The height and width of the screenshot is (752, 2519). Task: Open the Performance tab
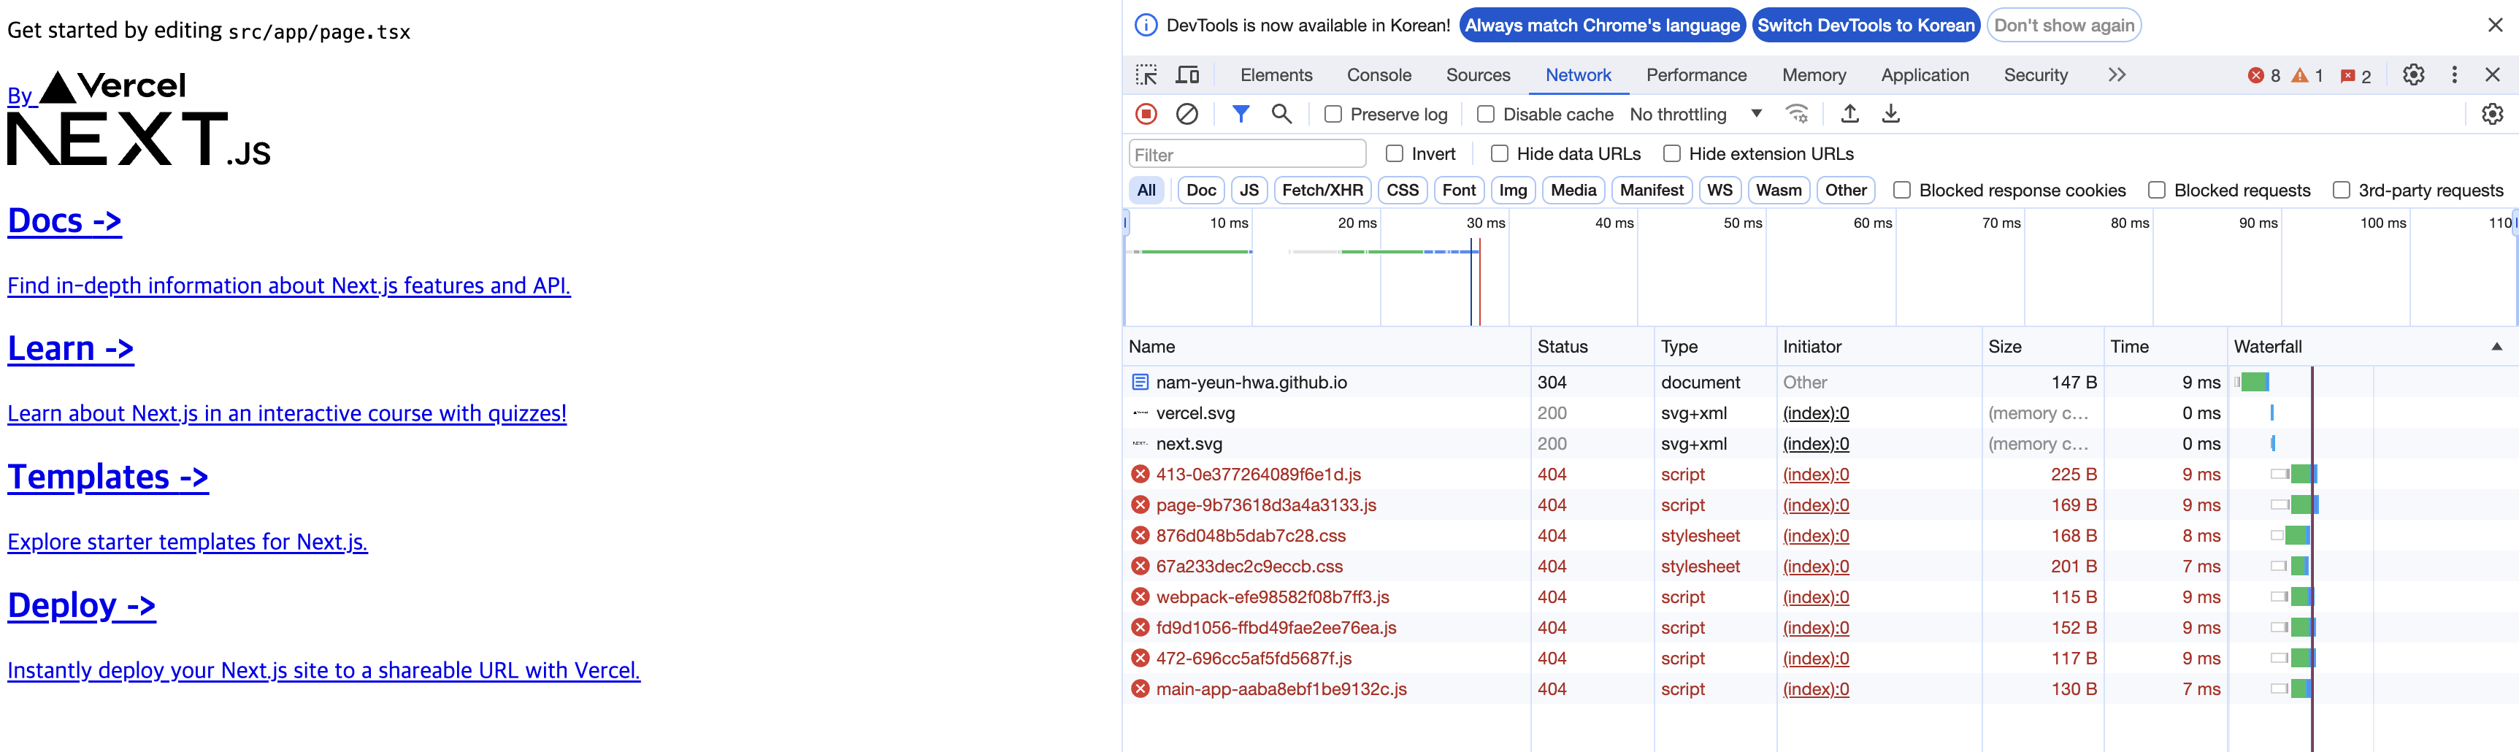pyautogui.click(x=1695, y=75)
